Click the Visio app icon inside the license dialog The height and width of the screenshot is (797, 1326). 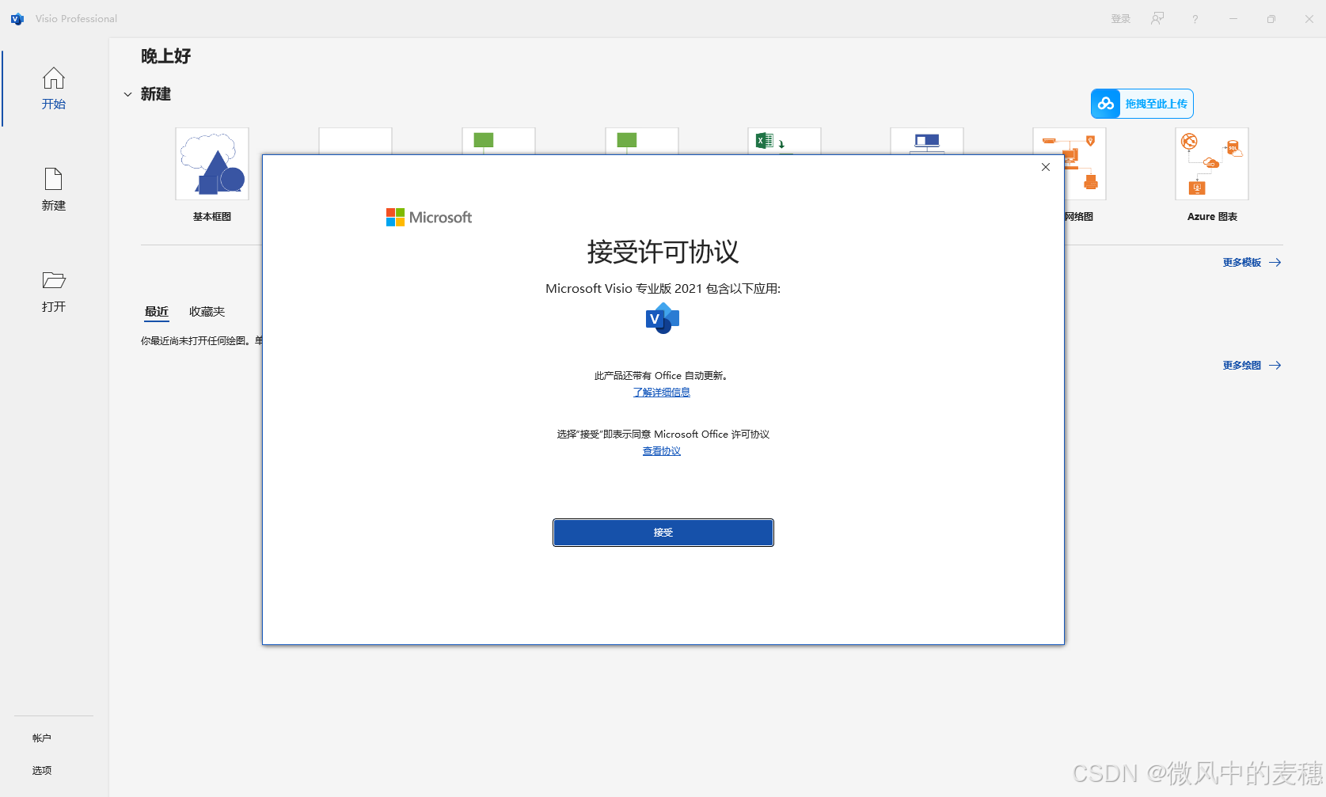coord(662,318)
